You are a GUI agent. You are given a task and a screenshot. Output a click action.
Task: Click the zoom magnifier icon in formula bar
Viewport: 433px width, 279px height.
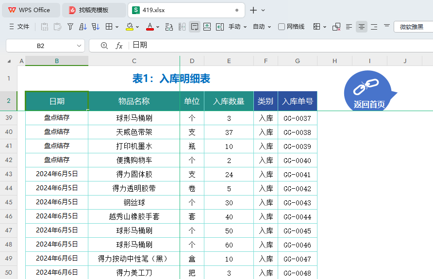(x=104, y=46)
